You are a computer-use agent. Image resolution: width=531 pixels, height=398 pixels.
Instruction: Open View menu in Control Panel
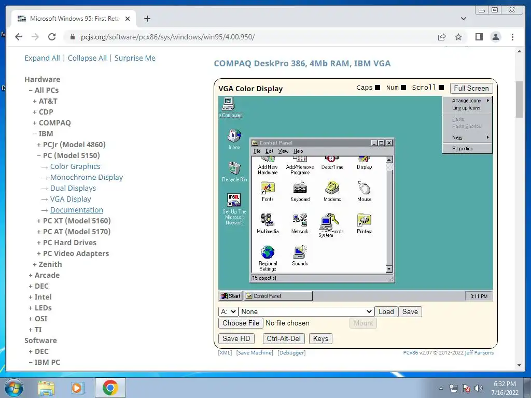(x=283, y=151)
